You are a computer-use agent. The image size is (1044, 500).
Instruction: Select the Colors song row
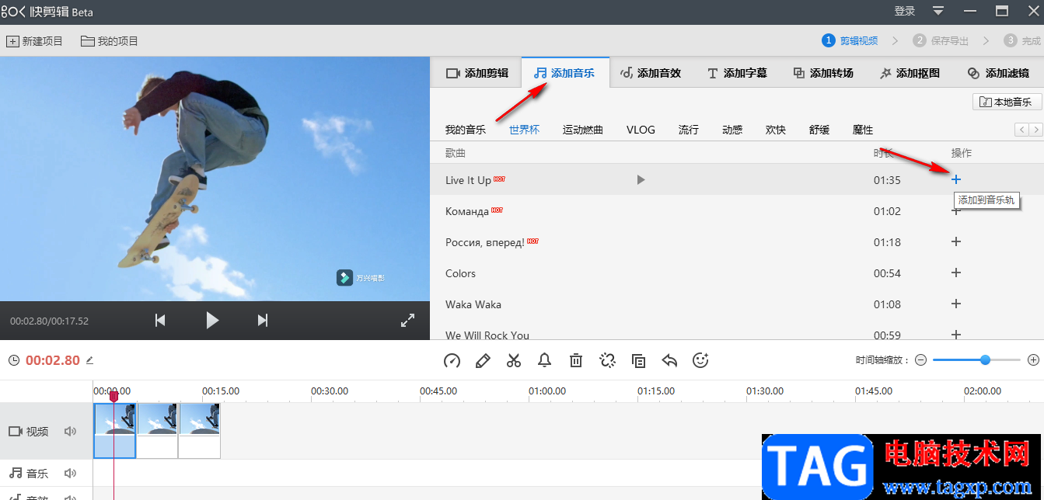point(737,273)
